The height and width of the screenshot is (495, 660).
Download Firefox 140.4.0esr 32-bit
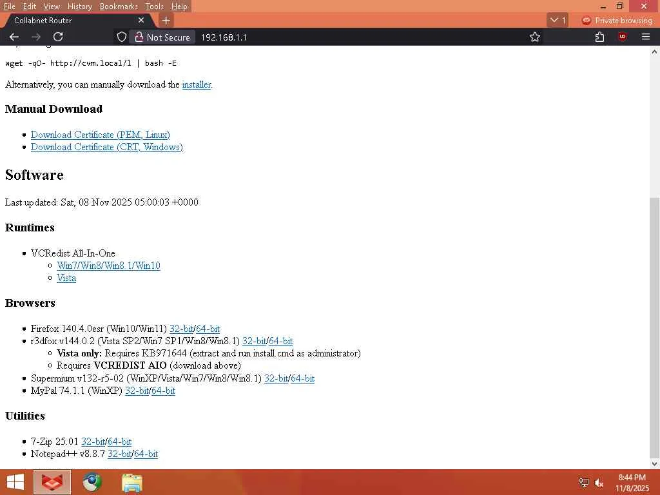pos(181,329)
